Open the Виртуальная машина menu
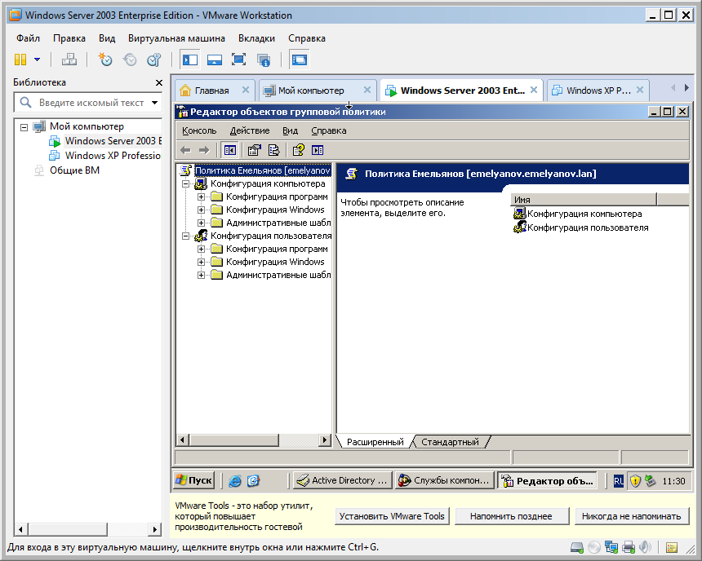 click(176, 38)
